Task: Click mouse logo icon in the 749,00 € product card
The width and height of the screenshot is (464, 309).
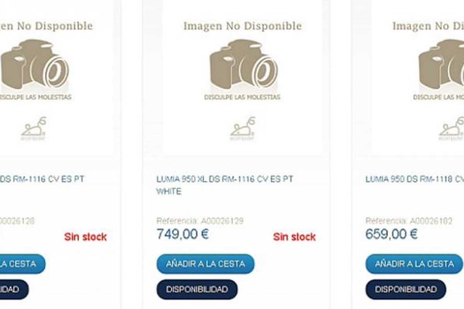Action: click(x=242, y=128)
